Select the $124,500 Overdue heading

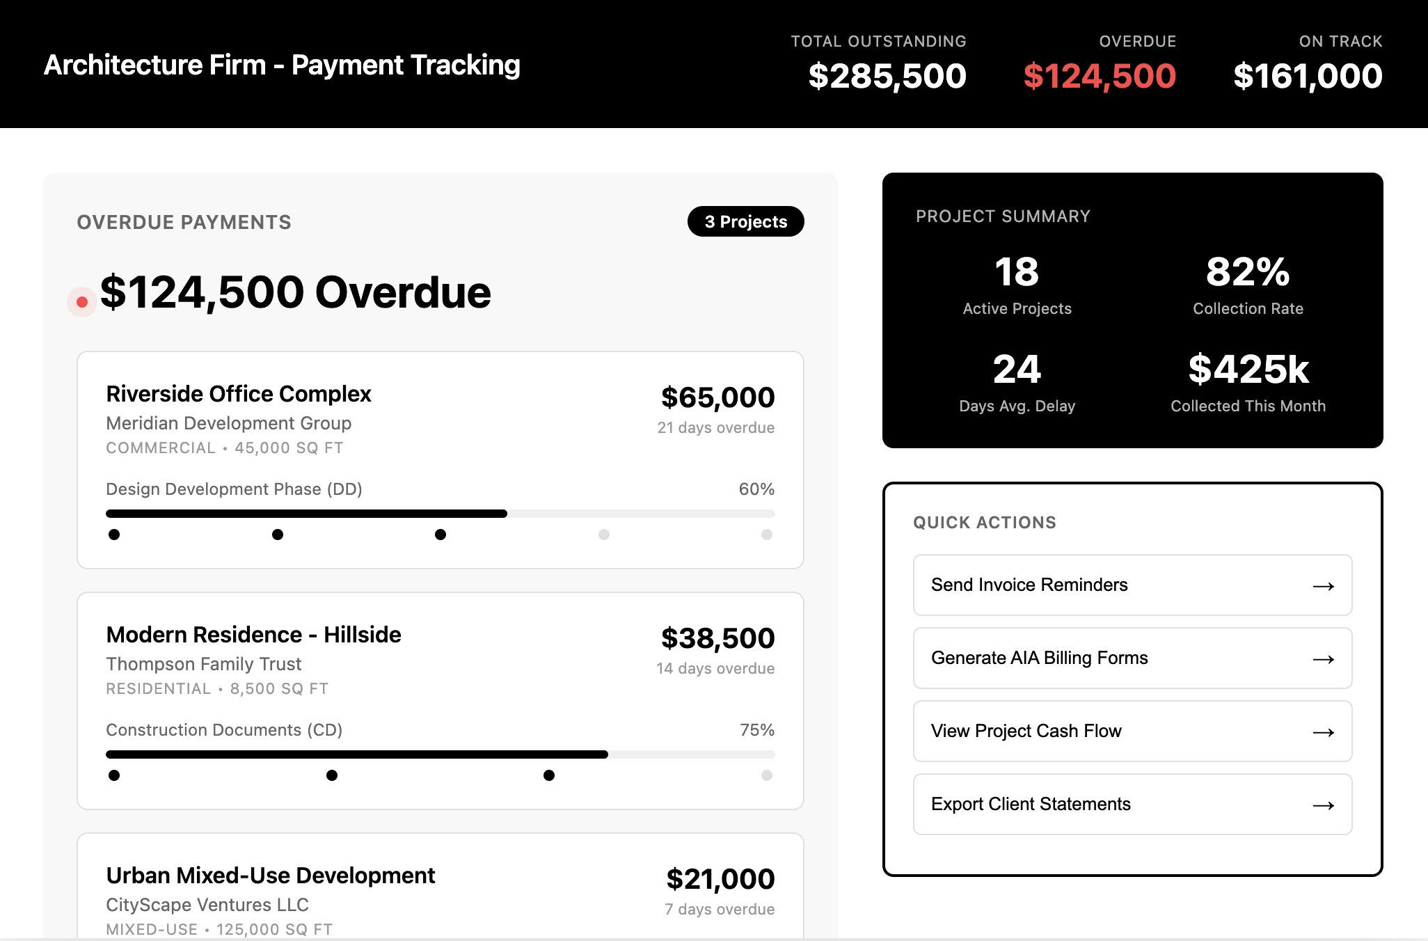[295, 292]
